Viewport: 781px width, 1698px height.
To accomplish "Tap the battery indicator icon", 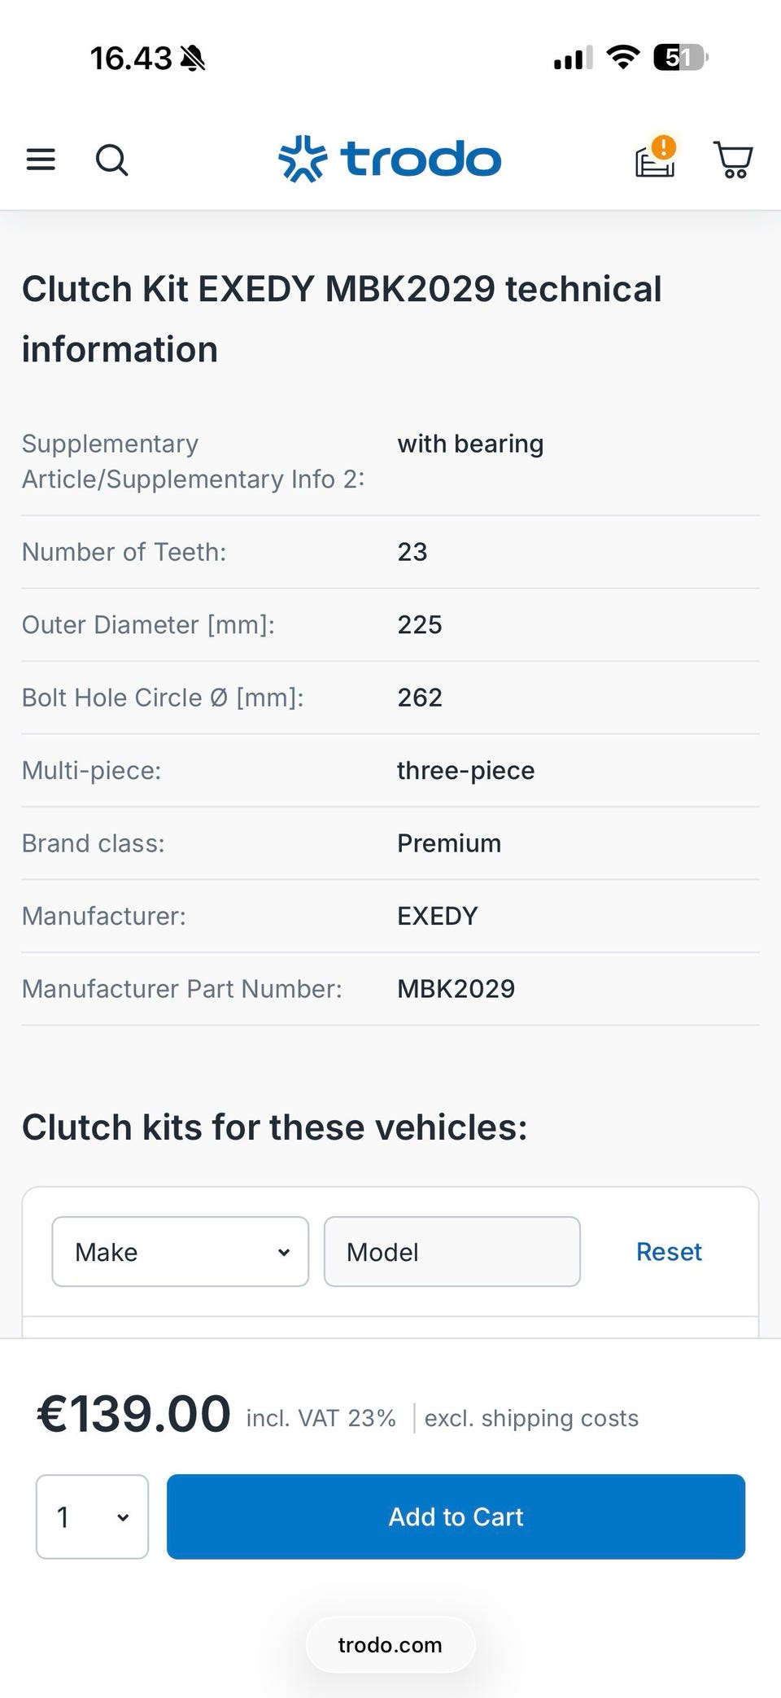I will coord(681,58).
